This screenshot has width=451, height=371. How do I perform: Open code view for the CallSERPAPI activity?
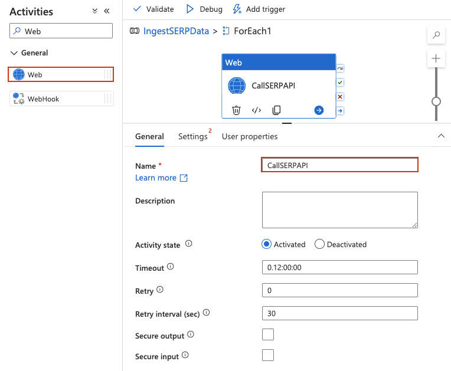point(256,110)
